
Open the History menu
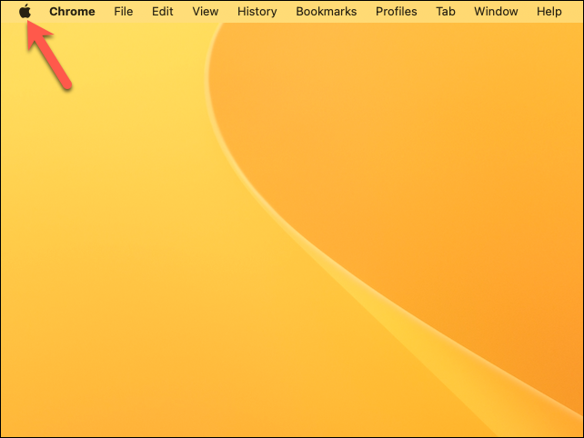pos(257,12)
